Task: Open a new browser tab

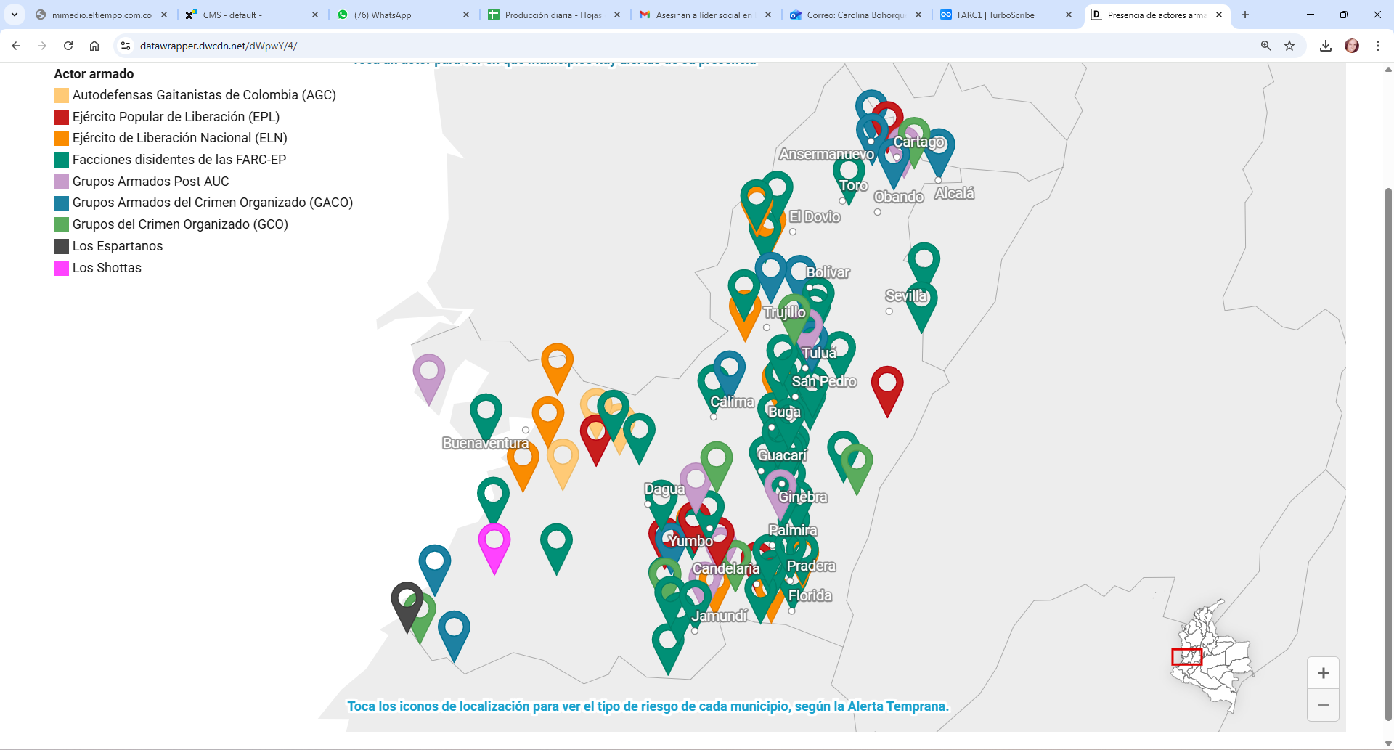Action: click(x=1245, y=15)
